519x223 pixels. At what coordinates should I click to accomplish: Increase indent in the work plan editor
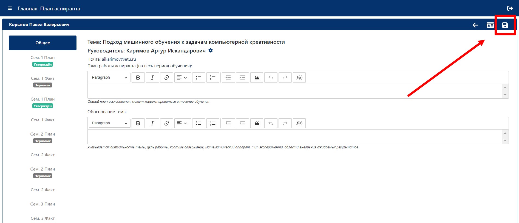tap(242, 78)
